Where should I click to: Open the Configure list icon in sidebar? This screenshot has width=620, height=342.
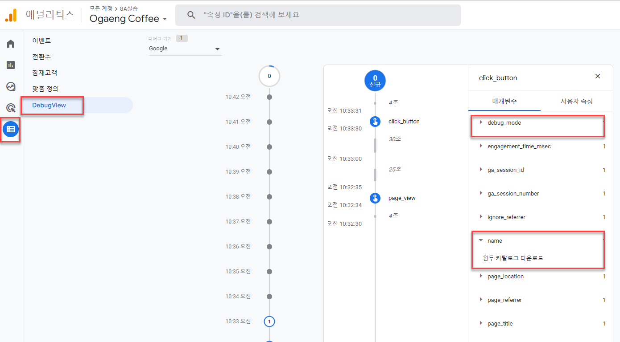click(x=11, y=129)
